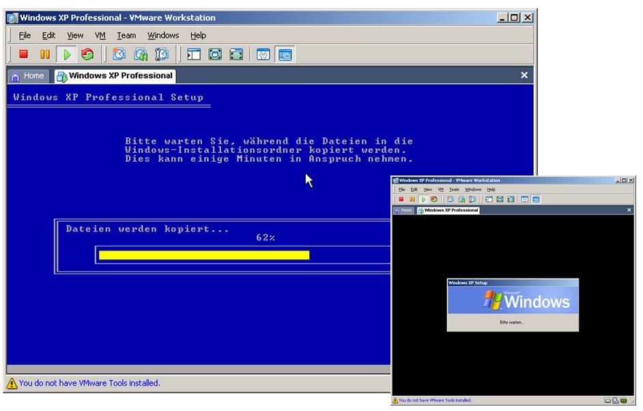Show the Console view in the black splash window
Image resolution: width=643 pixels, height=411 pixels.
(x=536, y=199)
